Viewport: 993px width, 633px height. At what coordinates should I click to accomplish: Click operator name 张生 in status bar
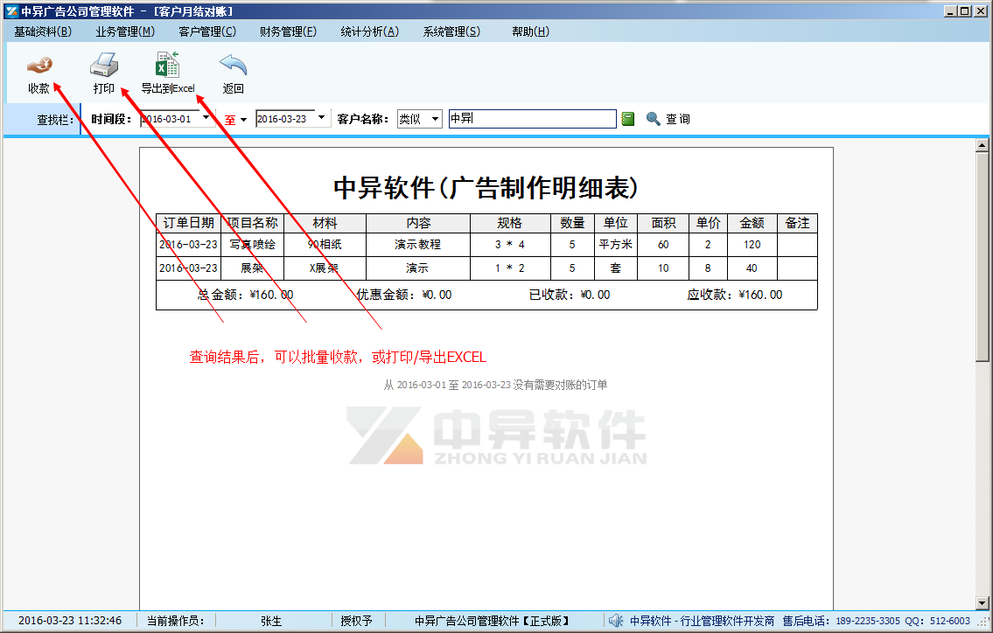click(271, 621)
